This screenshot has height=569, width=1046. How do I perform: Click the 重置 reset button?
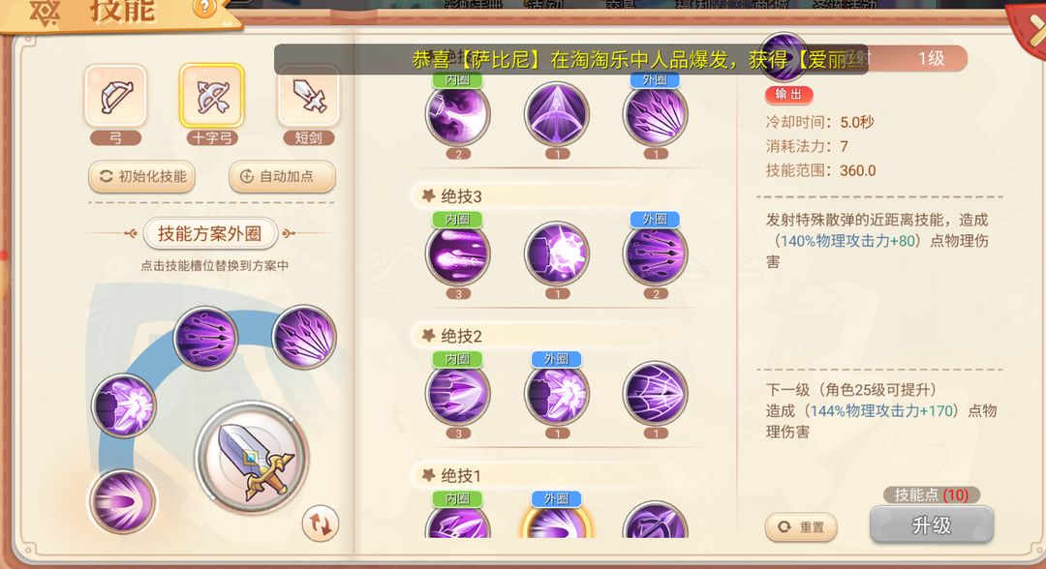click(x=801, y=527)
